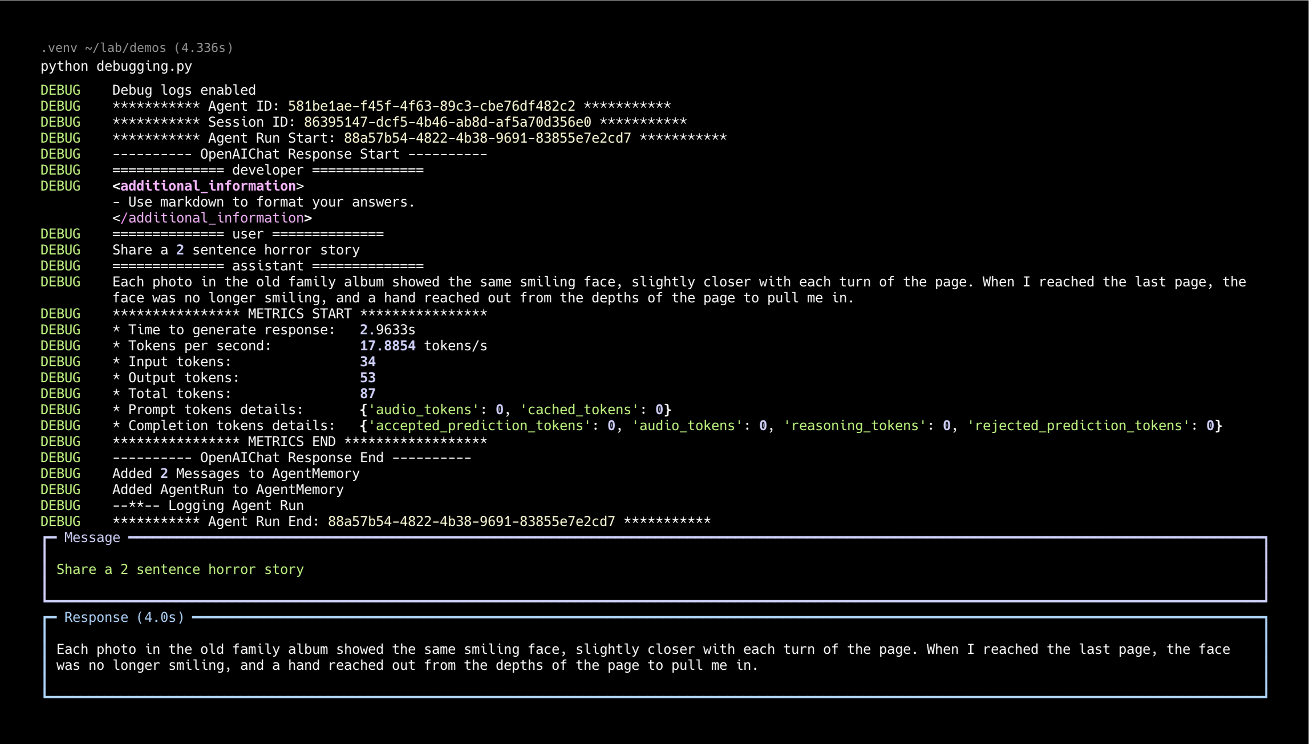Viewport: 1309px width, 744px height.
Task: Click the Agent Run Start UUID
Action: (x=487, y=138)
